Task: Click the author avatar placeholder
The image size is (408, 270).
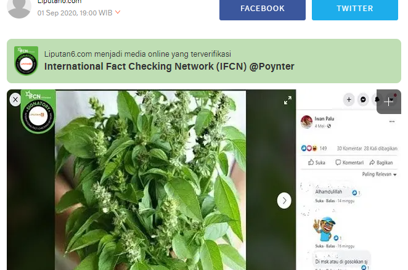Action: coord(19,8)
